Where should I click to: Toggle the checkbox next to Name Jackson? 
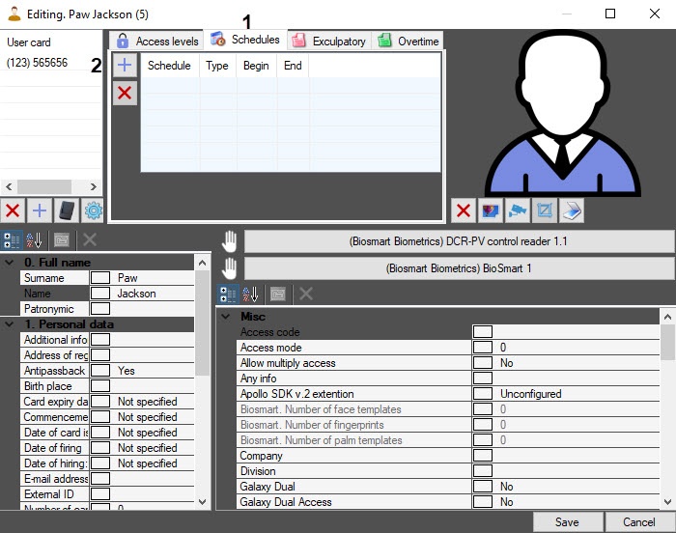[100, 294]
